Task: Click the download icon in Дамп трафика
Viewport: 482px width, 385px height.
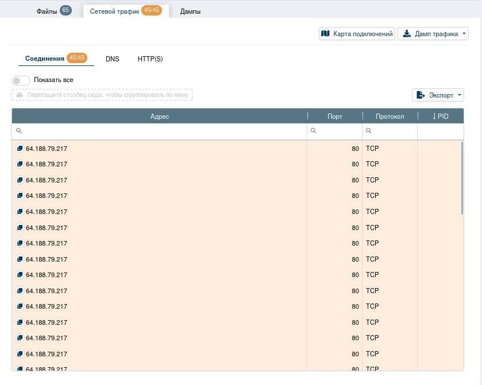Action: tap(407, 34)
